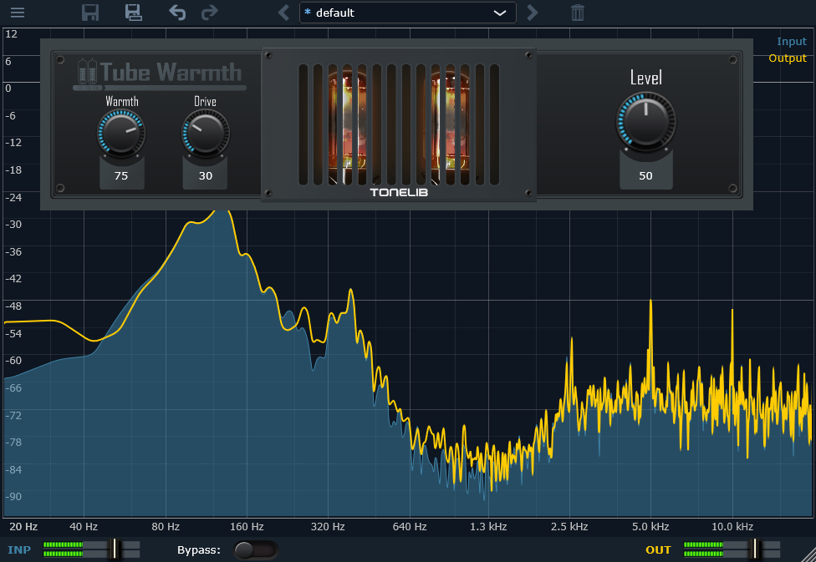Redo the last undone change
The width and height of the screenshot is (816, 562).
(x=209, y=13)
